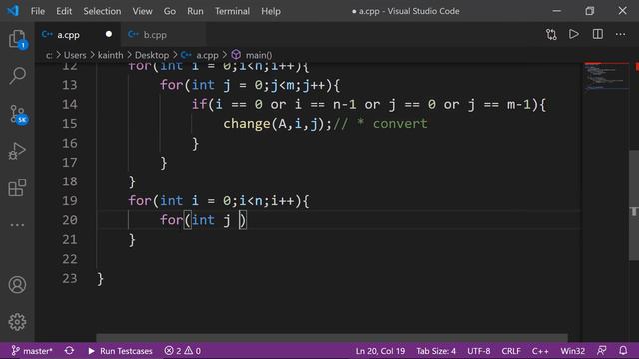
Task: Open the Source Control view
Action: pos(18,115)
